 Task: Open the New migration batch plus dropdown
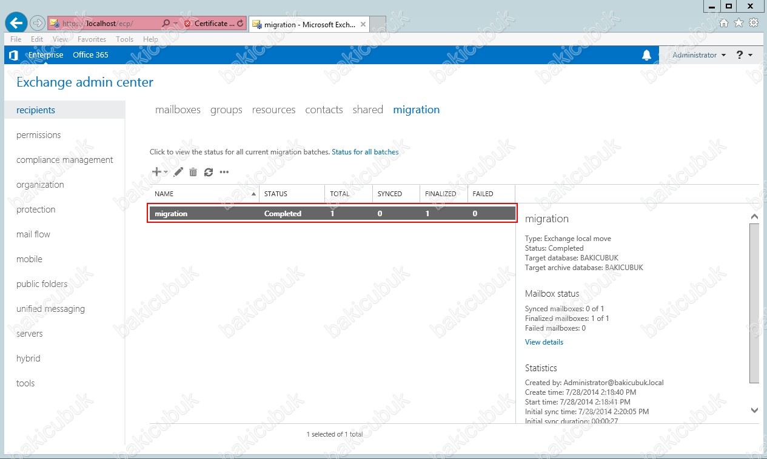click(159, 172)
